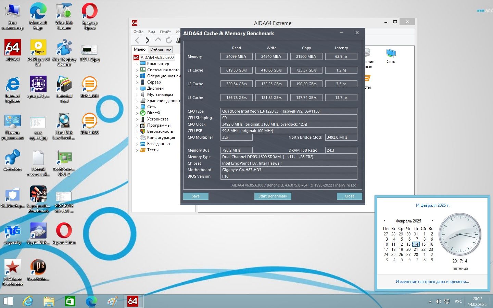Open TechPowerUp GPU-Z desktop icon

(x=64, y=163)
